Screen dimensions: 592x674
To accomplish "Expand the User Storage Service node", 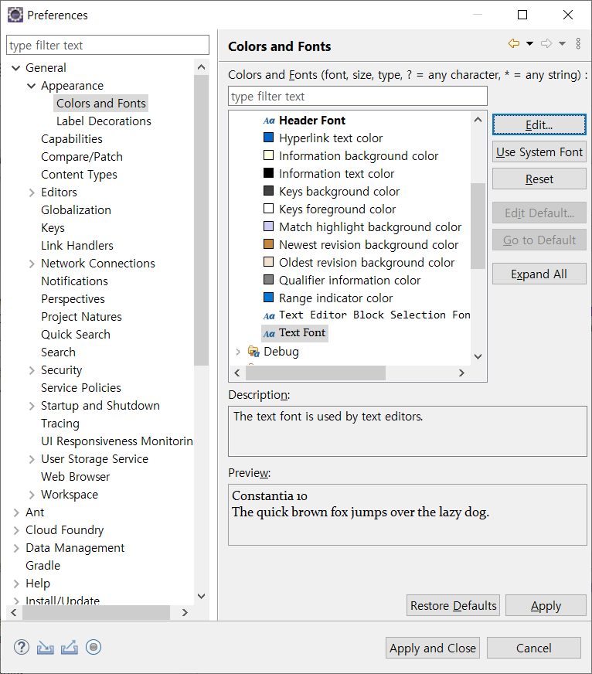I will [x=32, y=459].
